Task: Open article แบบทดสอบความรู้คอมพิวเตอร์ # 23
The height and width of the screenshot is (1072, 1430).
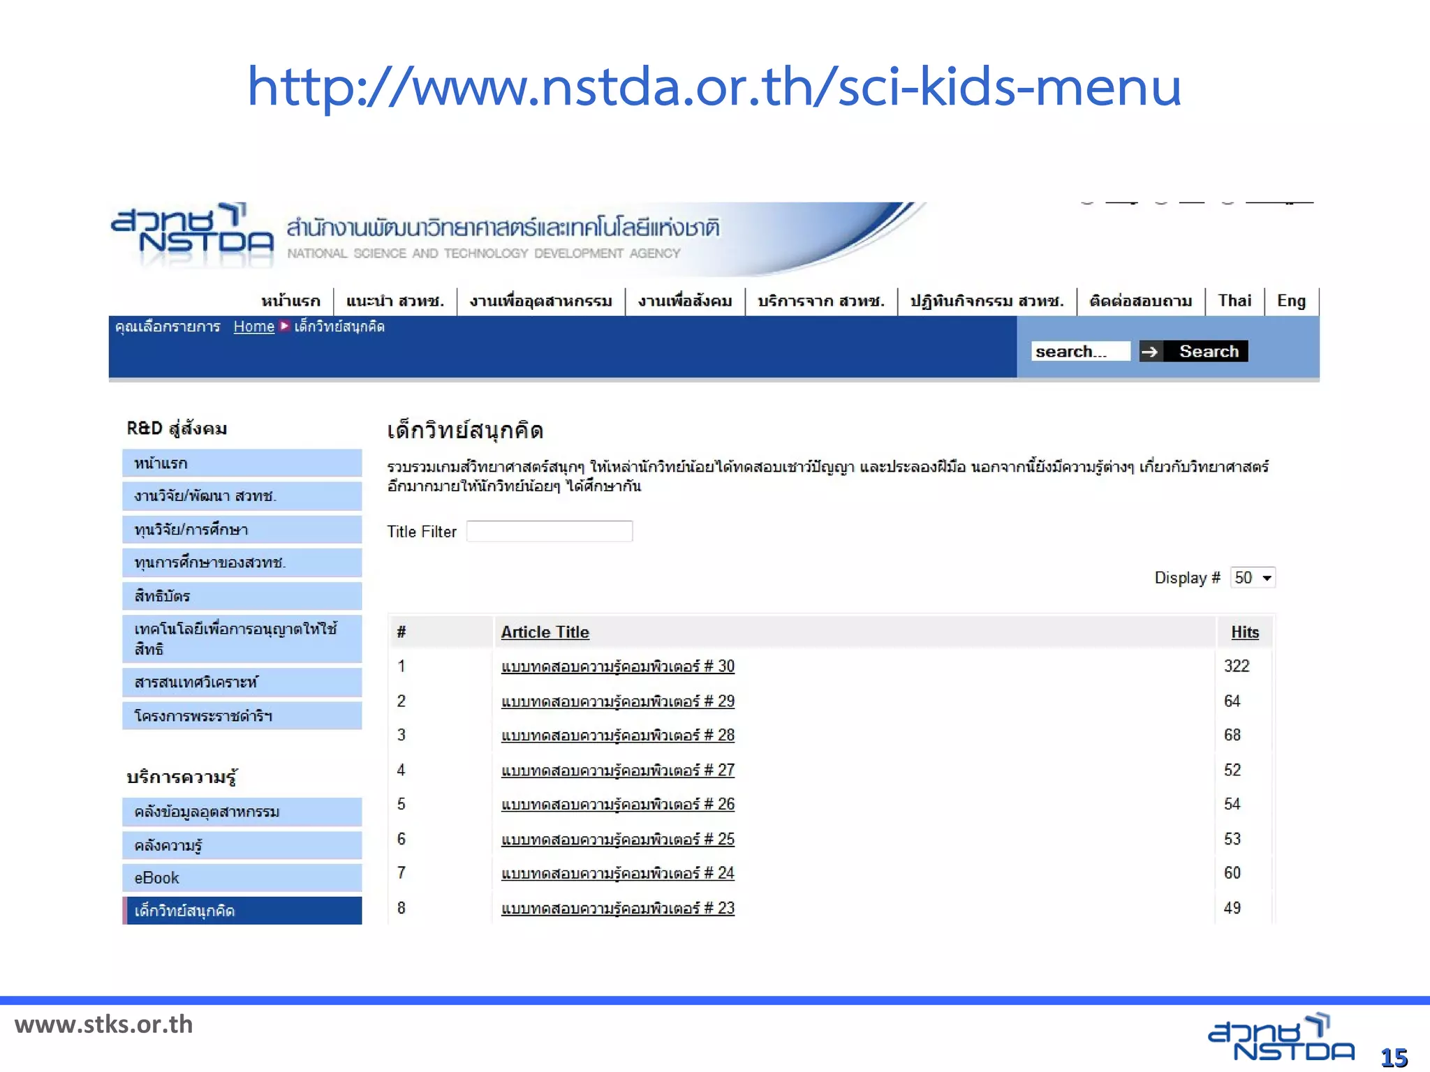Action: 618,908
